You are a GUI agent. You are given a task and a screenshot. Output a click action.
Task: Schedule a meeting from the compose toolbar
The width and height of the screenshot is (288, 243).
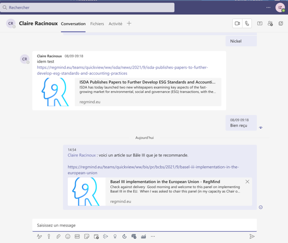[96, 236]
